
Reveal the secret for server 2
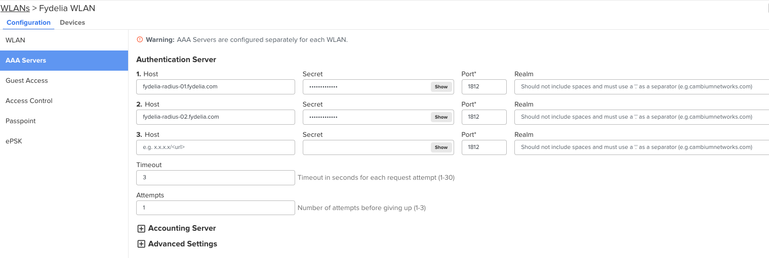tap(441, 117)
